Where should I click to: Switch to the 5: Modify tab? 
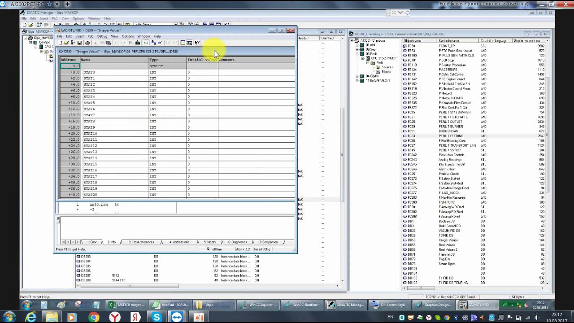pyautogui.click(x=210, y=242)
